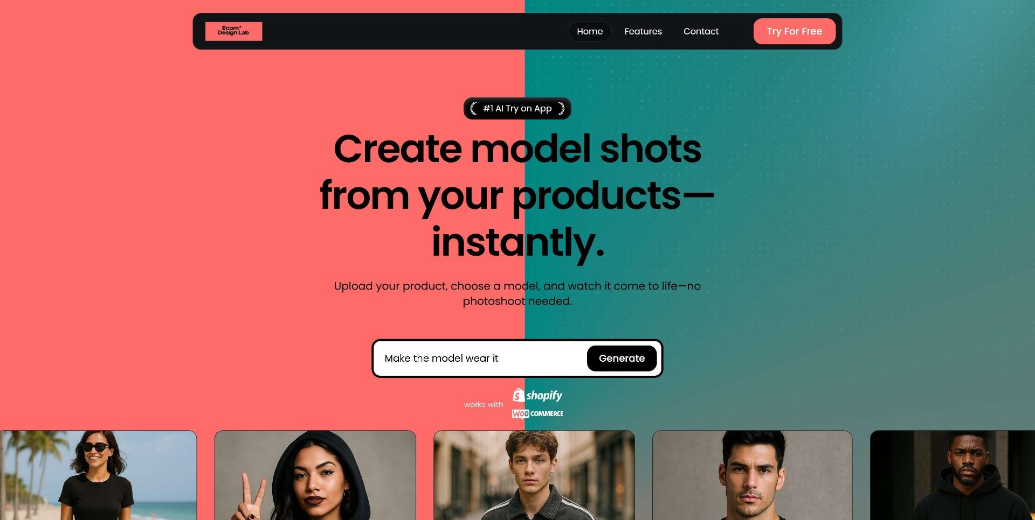The image size is (1035, 520).
Task: Select the bearded man in black hoodie photo
Action: point(953,475)
